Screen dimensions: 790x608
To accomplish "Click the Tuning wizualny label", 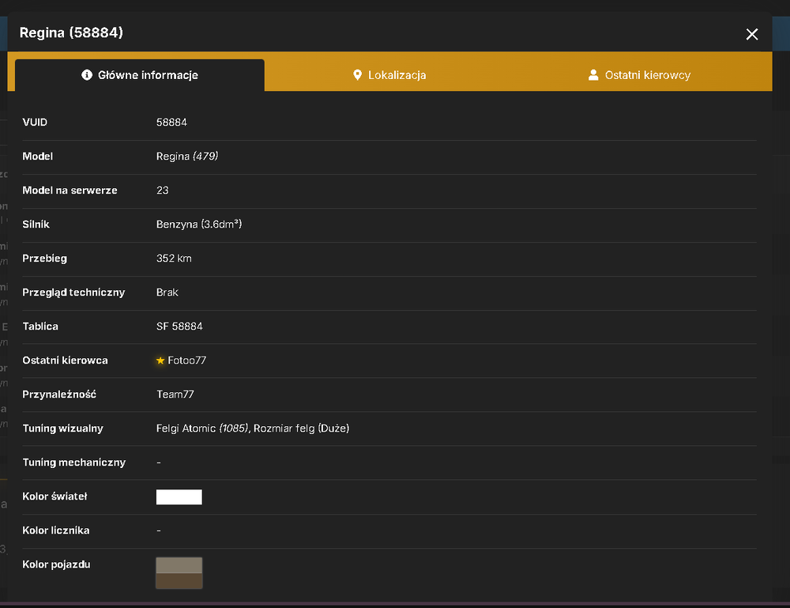I will [63, 429].
